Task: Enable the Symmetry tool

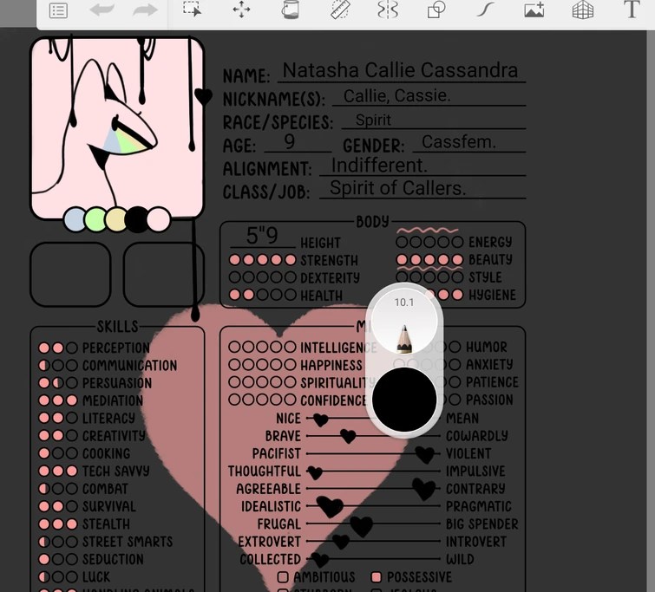Action: (x=388, y=10)
